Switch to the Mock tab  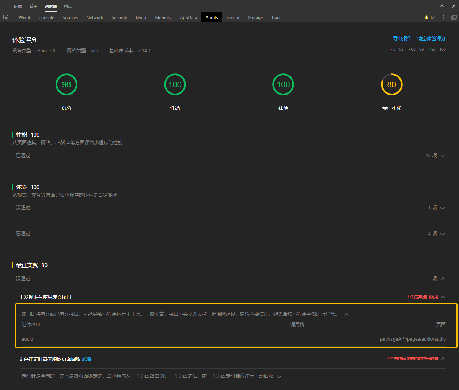click(141, 18)
